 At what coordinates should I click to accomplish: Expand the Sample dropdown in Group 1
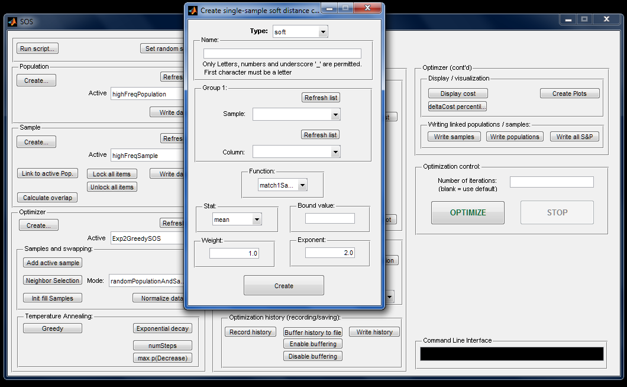click(296, 114)
